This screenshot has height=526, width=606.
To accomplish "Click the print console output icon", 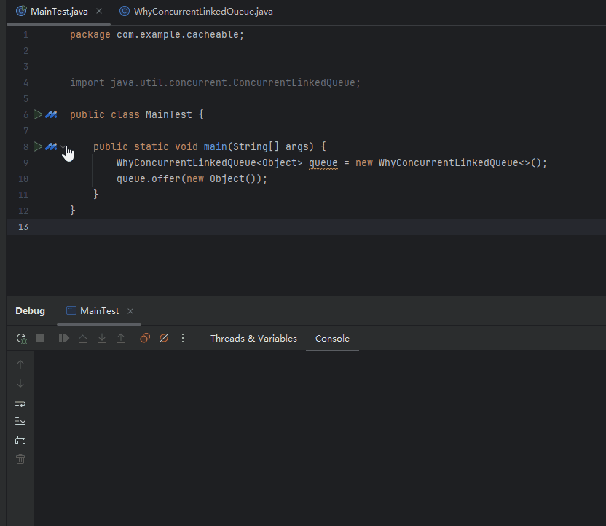I will (x=20, y=440).
